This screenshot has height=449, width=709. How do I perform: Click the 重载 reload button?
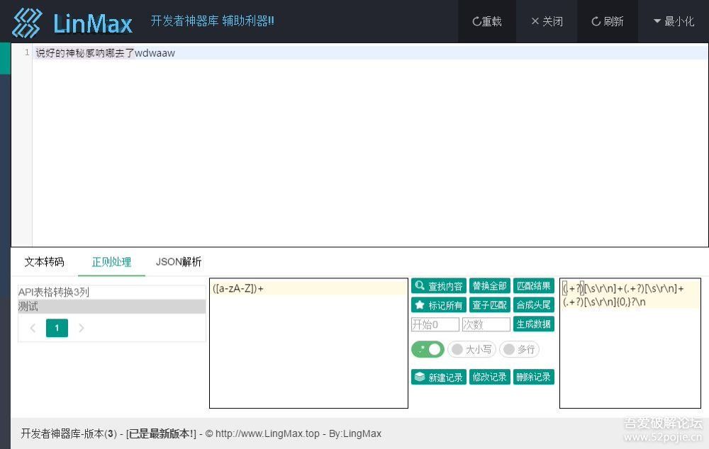pos(487,21)
